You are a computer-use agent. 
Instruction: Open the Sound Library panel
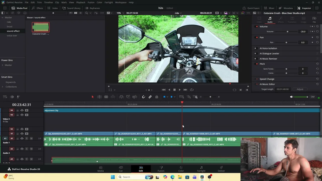tap(71, 8)
